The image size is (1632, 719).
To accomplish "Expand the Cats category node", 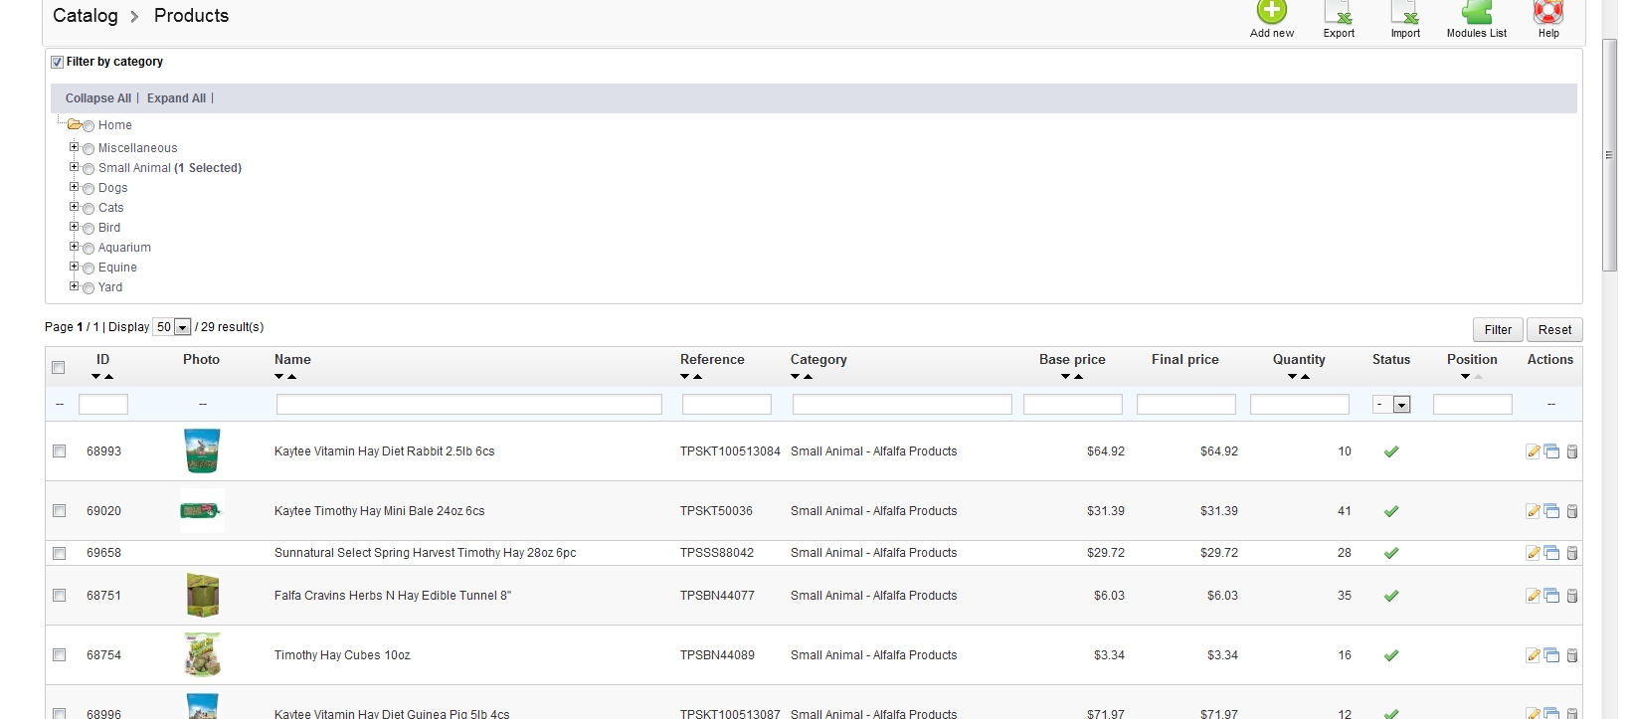I will [74, 207].
